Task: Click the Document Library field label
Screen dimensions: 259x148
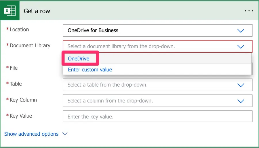Action: click(30, 46)
